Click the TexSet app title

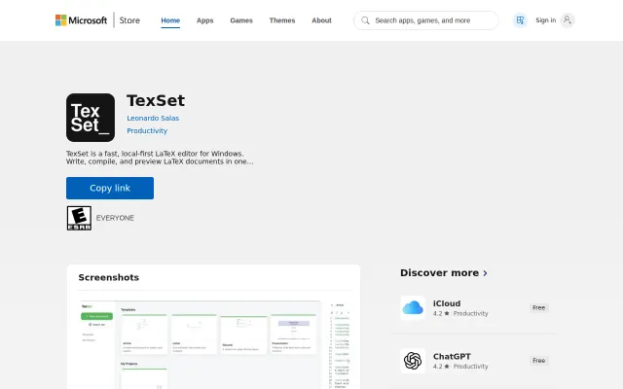(156, 100)
